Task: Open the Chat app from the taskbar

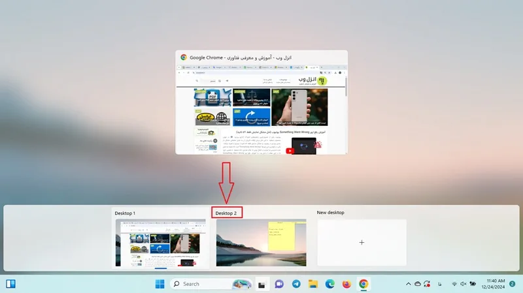Action: 279,284
